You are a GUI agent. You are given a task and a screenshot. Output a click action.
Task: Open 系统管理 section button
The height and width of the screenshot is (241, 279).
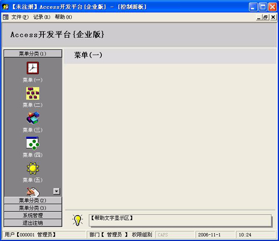[33, 215]
